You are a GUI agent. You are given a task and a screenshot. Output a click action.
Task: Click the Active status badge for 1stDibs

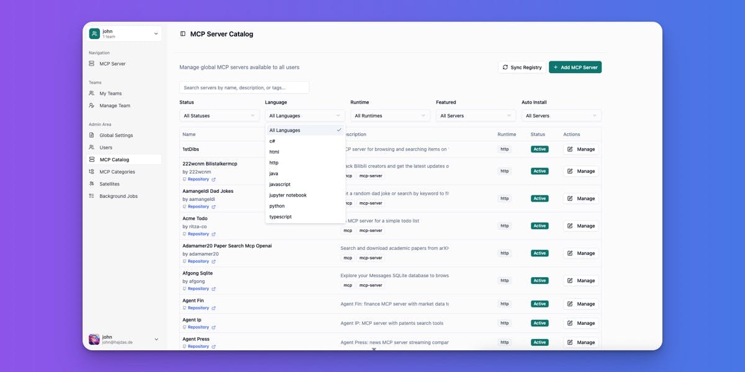coord(540,149)
